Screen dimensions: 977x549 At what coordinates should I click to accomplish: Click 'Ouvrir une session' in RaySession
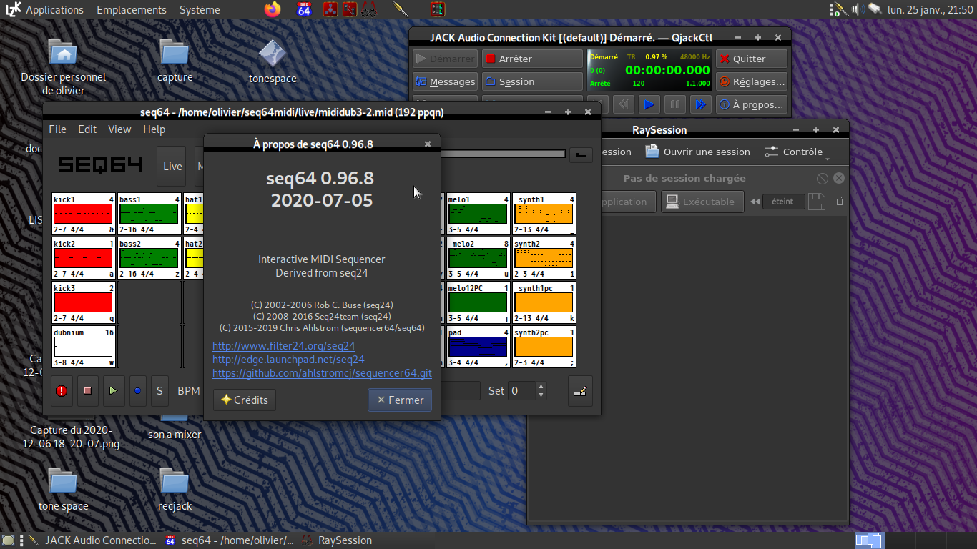point(697,152)
